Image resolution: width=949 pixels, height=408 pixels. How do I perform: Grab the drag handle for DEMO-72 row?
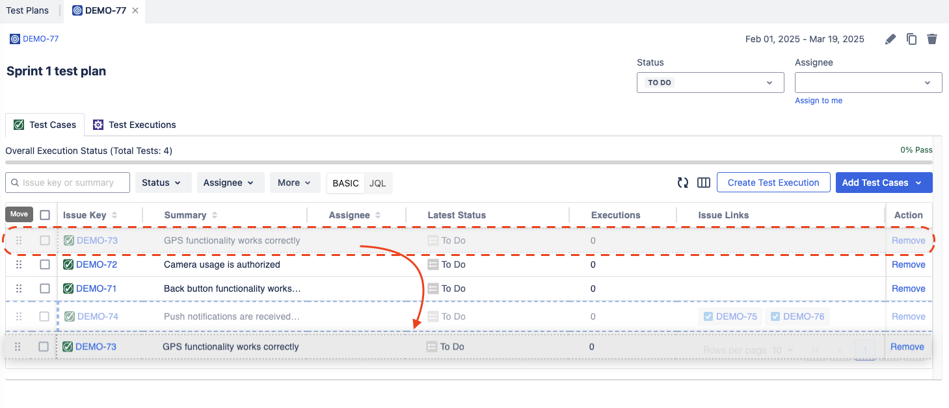coord(19,264)
